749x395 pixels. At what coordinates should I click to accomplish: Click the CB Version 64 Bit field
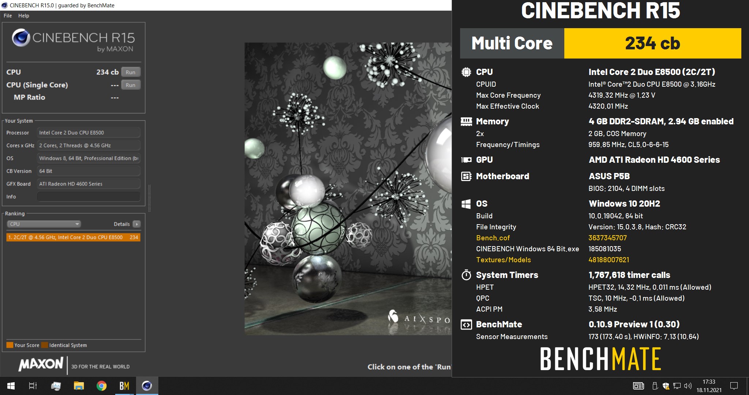click(x=89, y=171)
